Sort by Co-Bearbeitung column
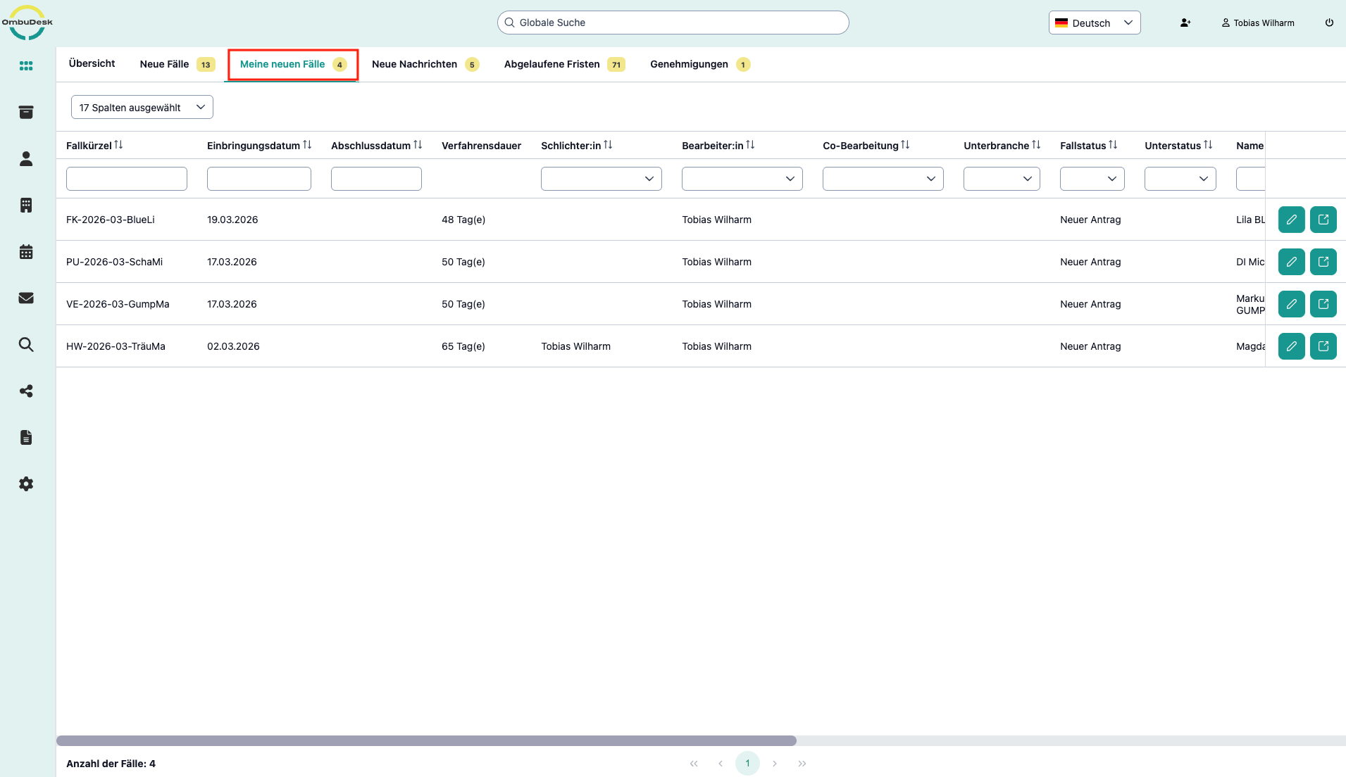Screen dimensions: 1346x777 click(905, 145)
